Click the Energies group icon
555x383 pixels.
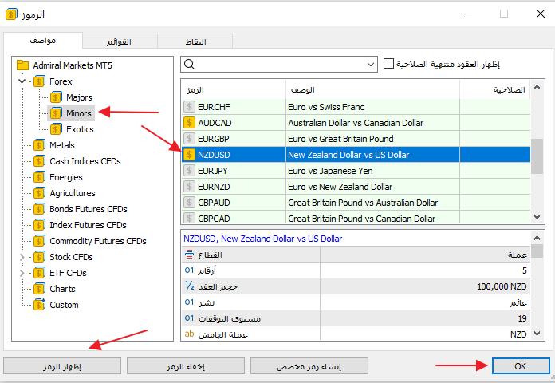click(x=39, y=177)
